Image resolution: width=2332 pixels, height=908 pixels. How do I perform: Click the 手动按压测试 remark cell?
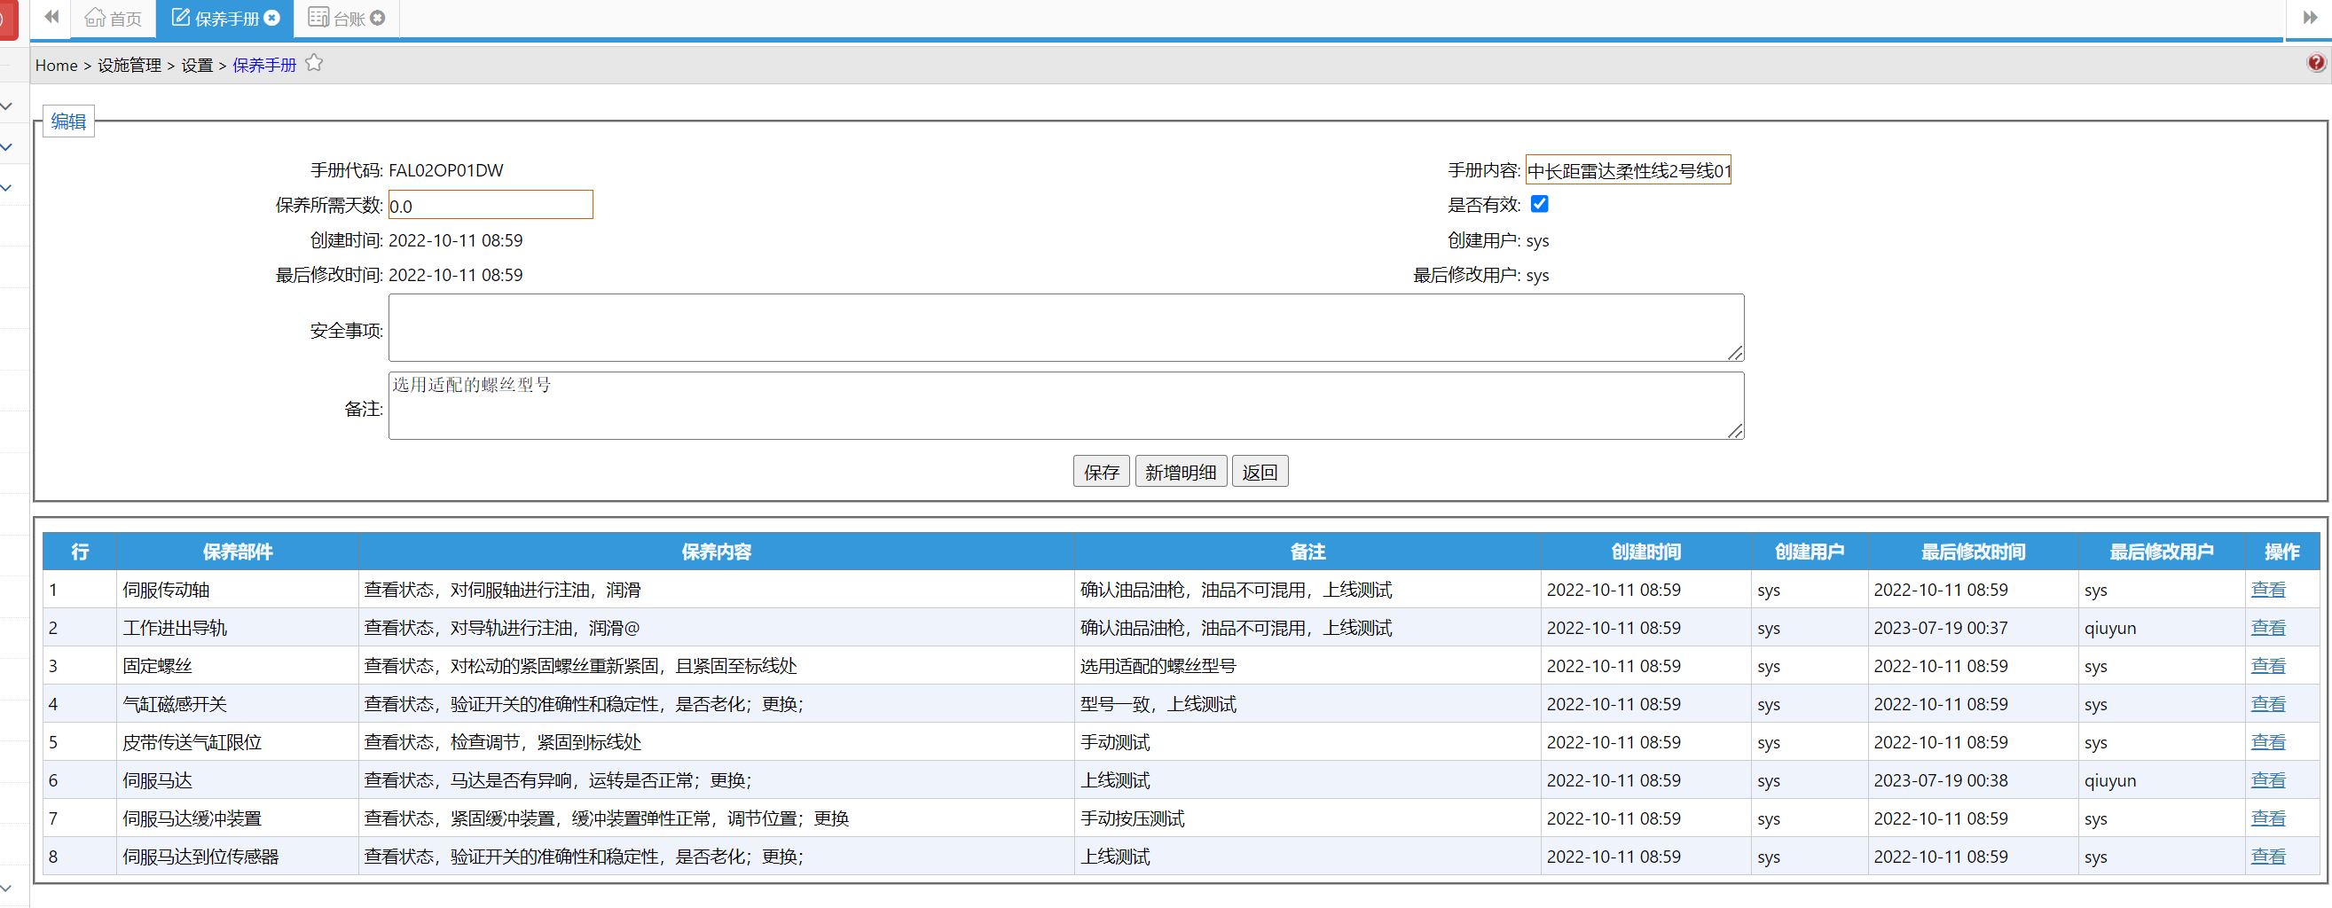point(1307,818)
